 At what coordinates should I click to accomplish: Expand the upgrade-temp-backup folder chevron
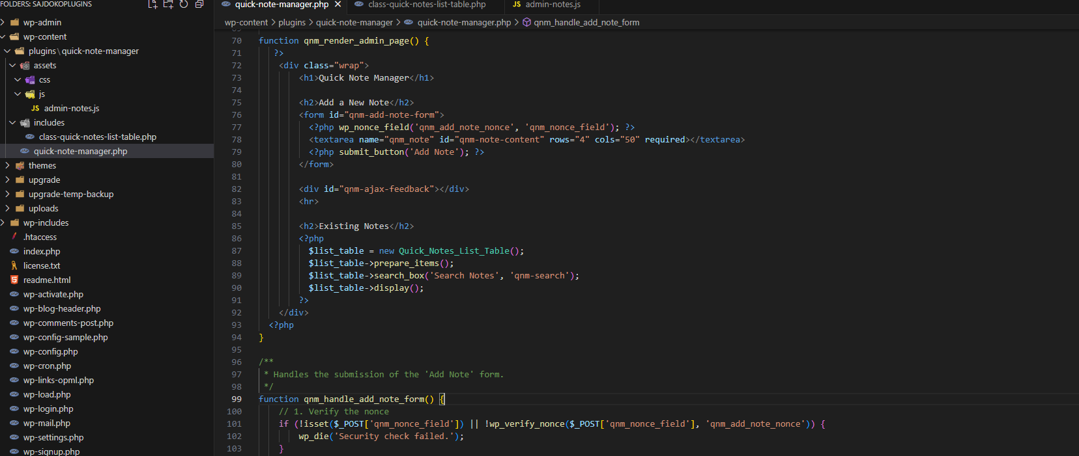pyautogui.click(x=7, y=194)
